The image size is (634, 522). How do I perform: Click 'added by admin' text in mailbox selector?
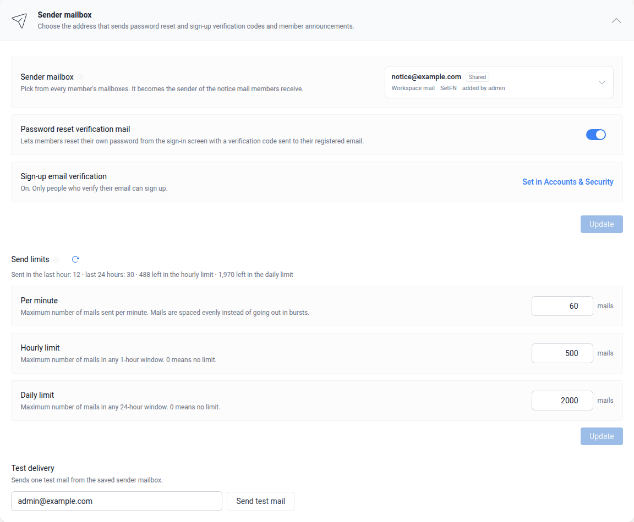pyautogui.click(x=483, y=88)
